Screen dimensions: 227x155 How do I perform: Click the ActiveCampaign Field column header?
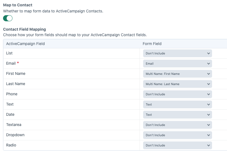(x=25, y=44)
